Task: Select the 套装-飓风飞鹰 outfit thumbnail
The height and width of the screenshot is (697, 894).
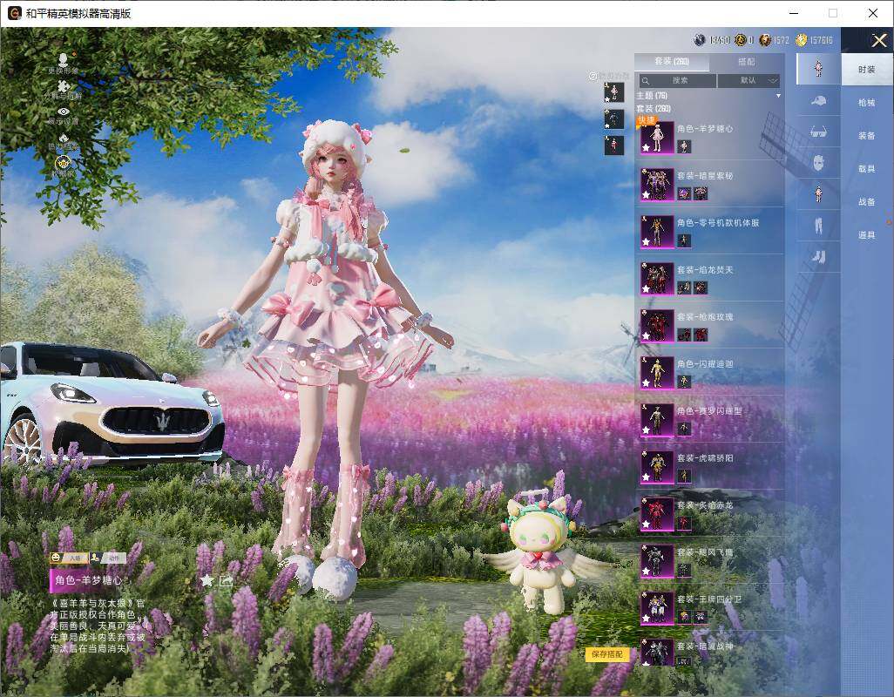Action: coord(657,561)
